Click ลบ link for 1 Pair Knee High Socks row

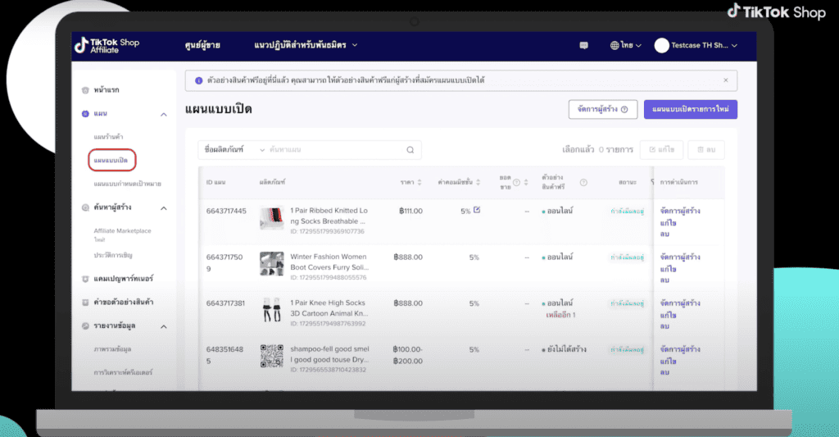(664, 326)
